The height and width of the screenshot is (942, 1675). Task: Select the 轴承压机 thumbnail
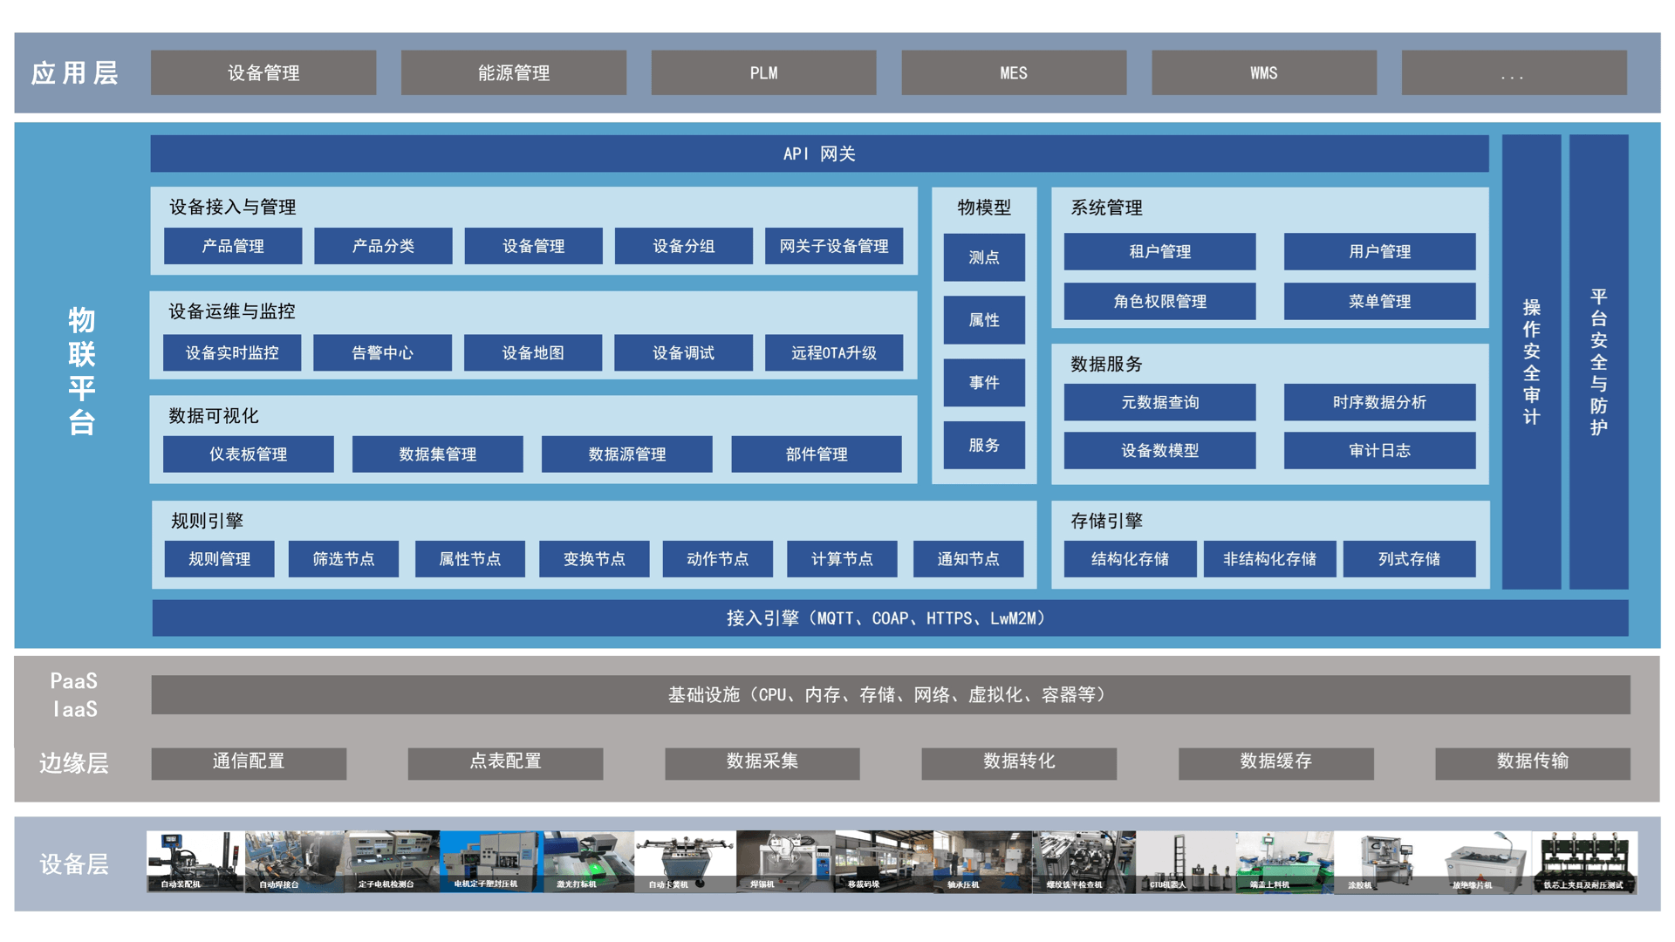[x=982, y=861]
